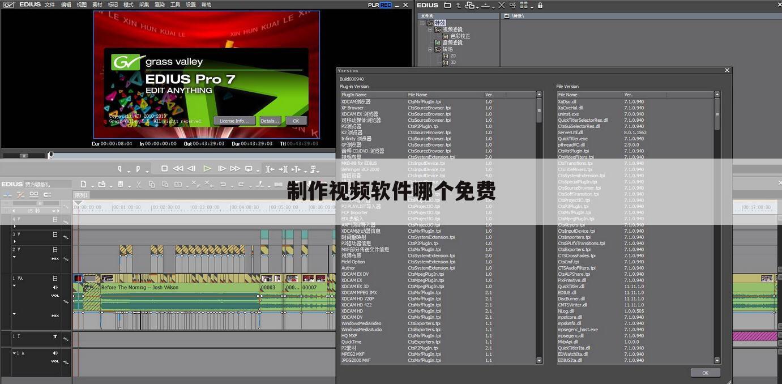
Task: Click the Cut scissors icon on the timeline toolbar
Action: 138,184
